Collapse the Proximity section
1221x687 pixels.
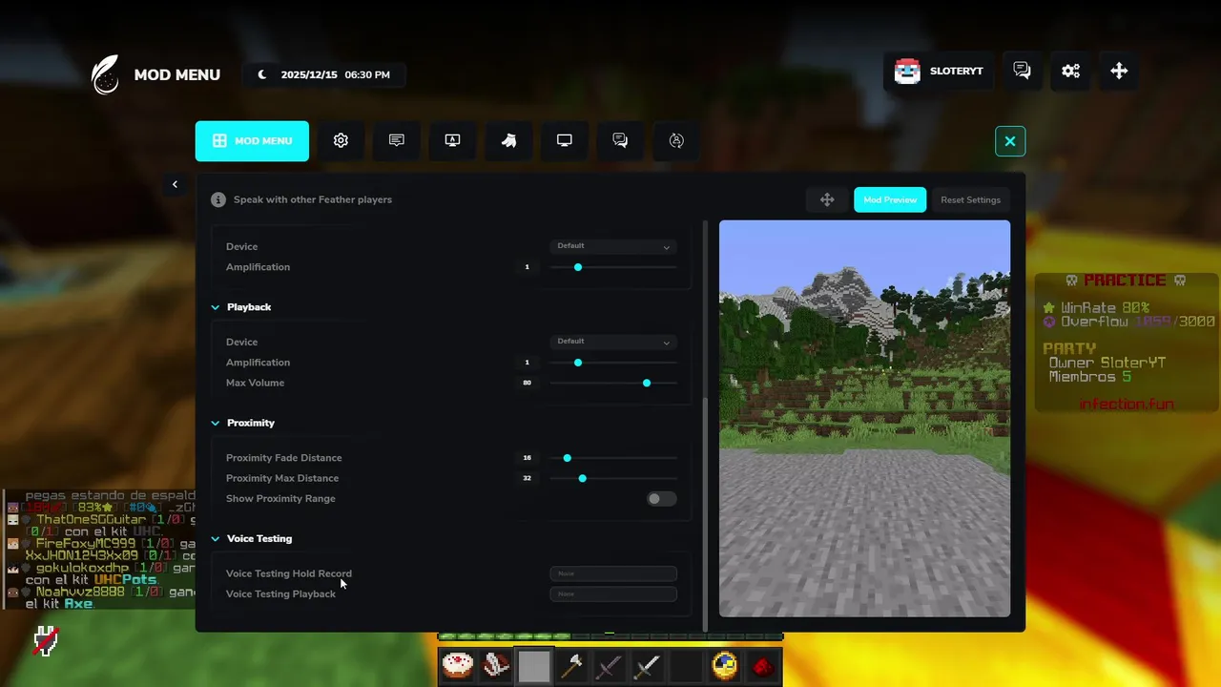216,423
